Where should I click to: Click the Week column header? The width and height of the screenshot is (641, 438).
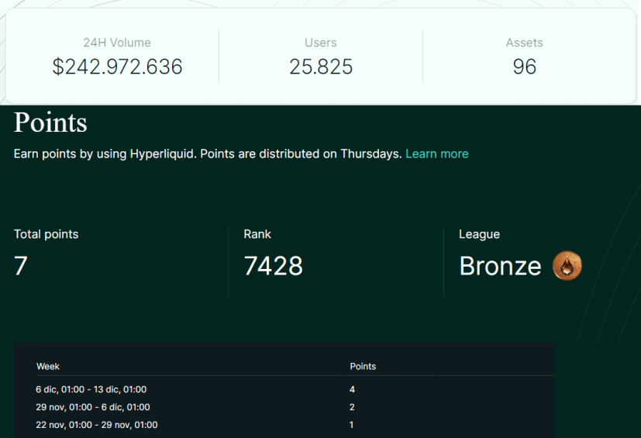48,367
